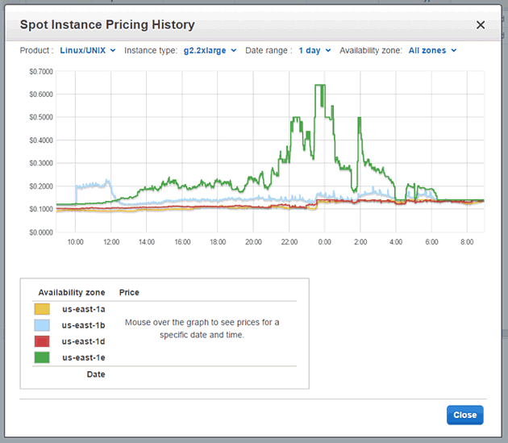The height and width of the screenshot is (443, 508).
Task: Click the $0.1000 y-axis label
Action: point(41,209)
